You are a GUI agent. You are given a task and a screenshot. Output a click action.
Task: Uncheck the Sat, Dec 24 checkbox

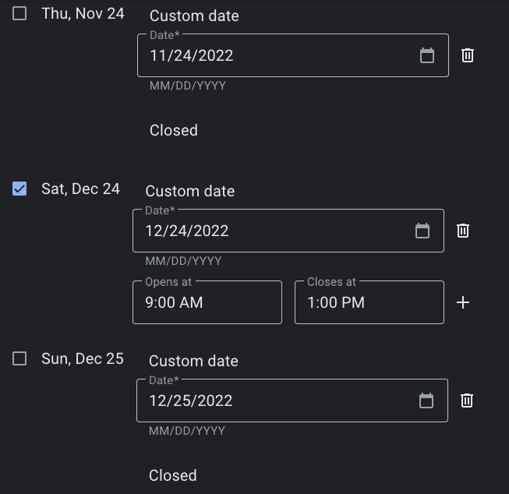click(x=19, y=189)
